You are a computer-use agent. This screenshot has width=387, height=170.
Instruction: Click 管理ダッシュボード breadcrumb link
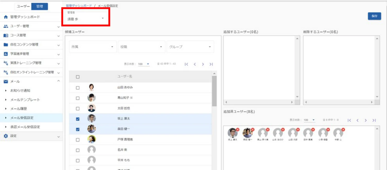tap(79, 6)
